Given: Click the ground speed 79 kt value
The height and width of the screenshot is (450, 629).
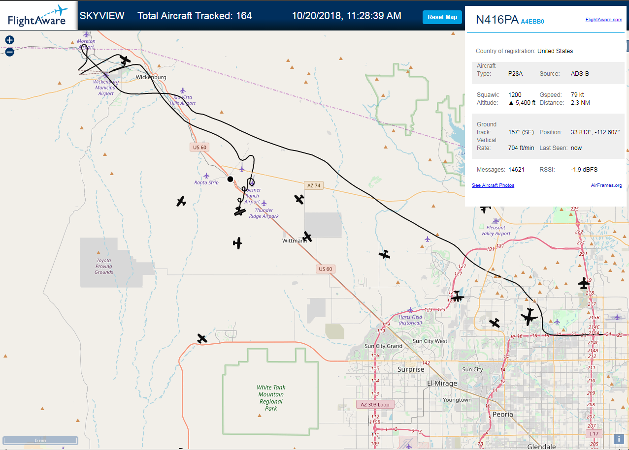Looking at the screenshot, I should click(x=577, y=95).
